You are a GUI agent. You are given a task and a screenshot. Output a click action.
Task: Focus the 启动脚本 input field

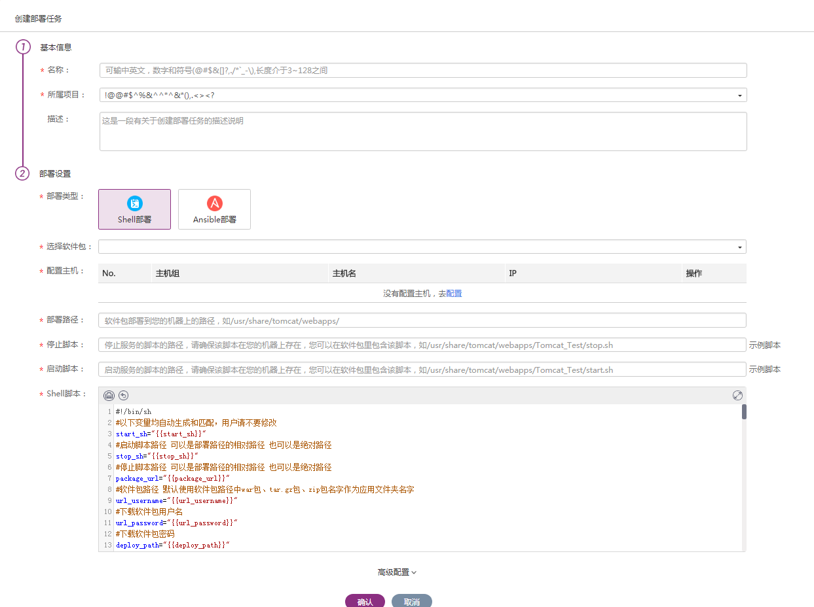tap(422, 370)
